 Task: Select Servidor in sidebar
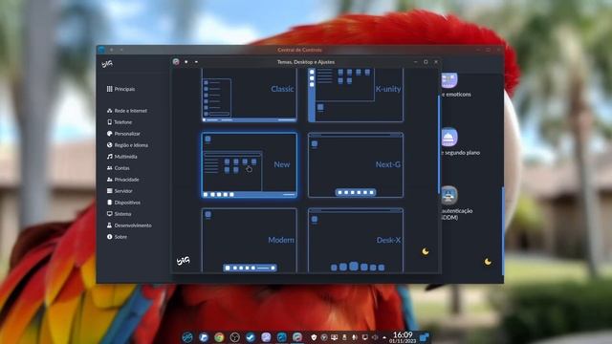[x=120, y=191]
